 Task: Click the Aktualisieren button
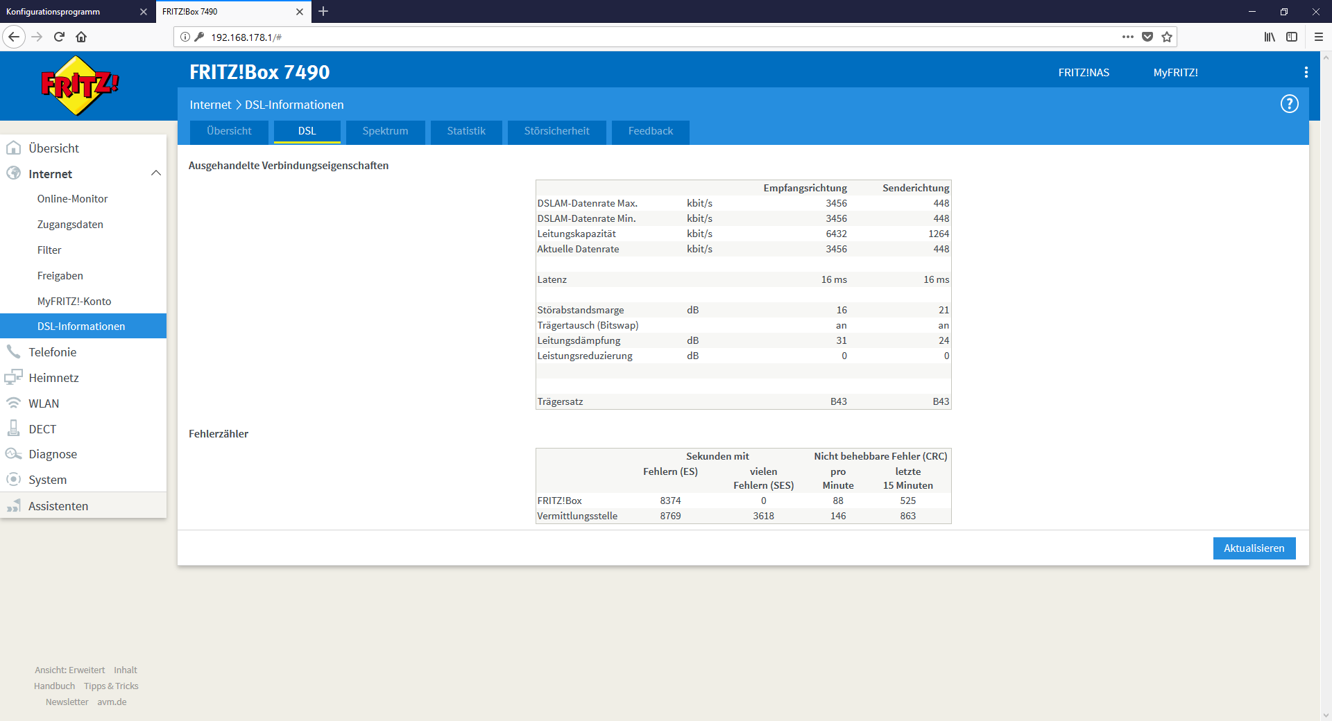click(1254, 548)
